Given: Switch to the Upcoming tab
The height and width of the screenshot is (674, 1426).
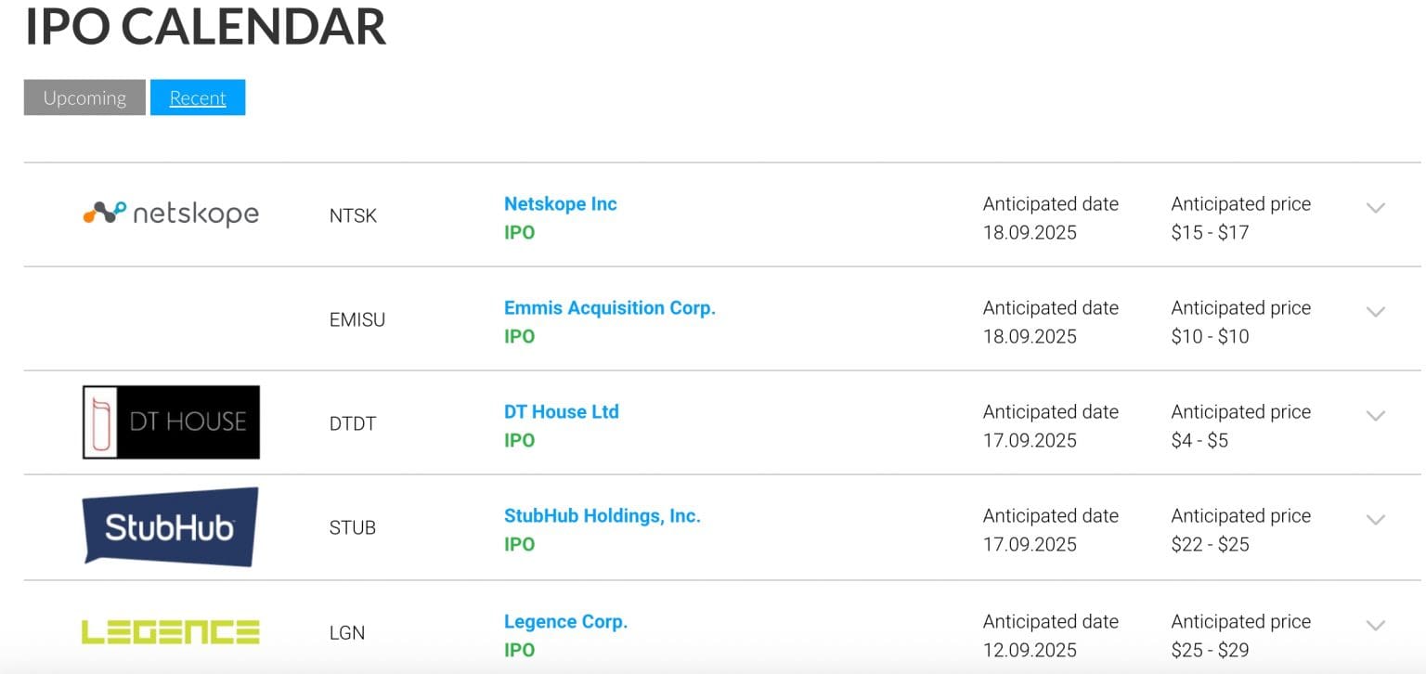Looking at the screenshot, I should [x=83, y=97].
